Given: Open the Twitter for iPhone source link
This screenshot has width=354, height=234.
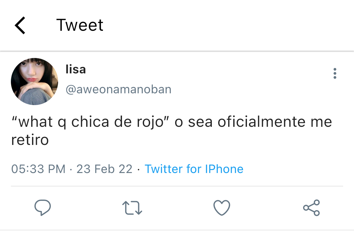Looking at the screenshot, I should (x=194, y=169).
